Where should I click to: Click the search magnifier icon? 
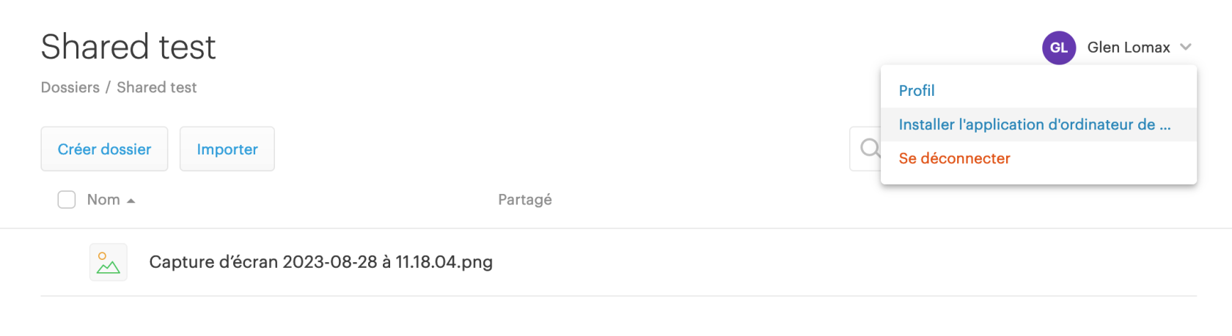point(870,149)
